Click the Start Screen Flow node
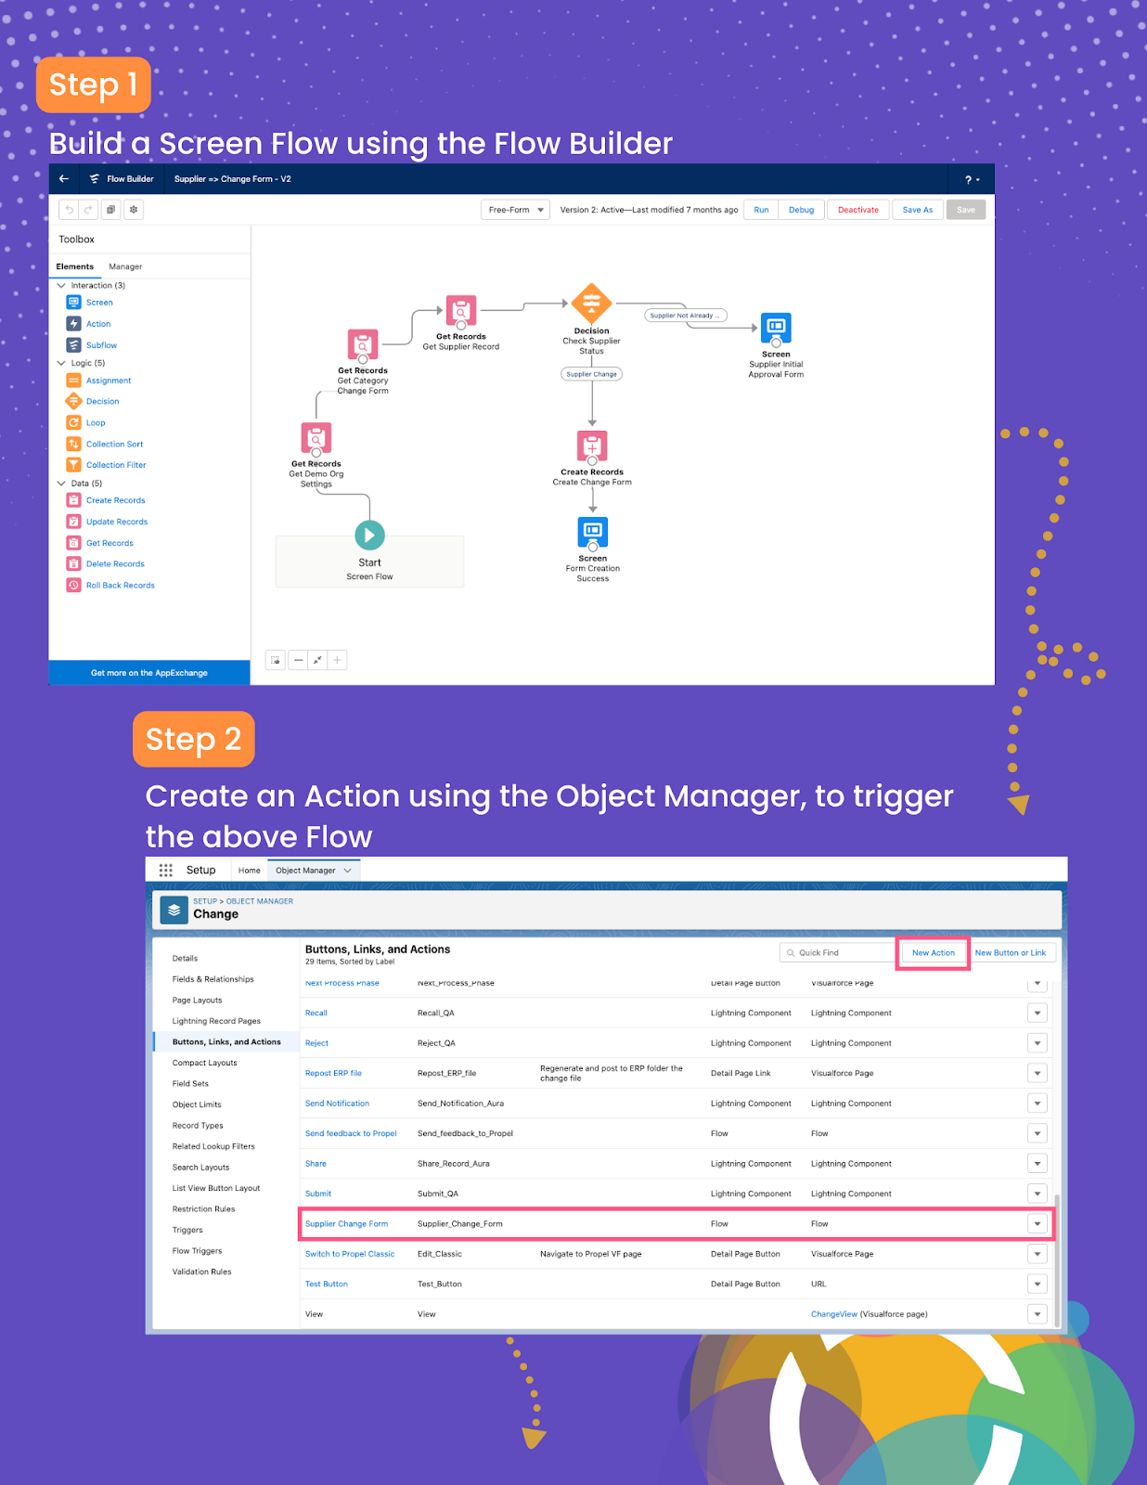The width and height of the screenshot is (1147, 1485). (369, 536)
